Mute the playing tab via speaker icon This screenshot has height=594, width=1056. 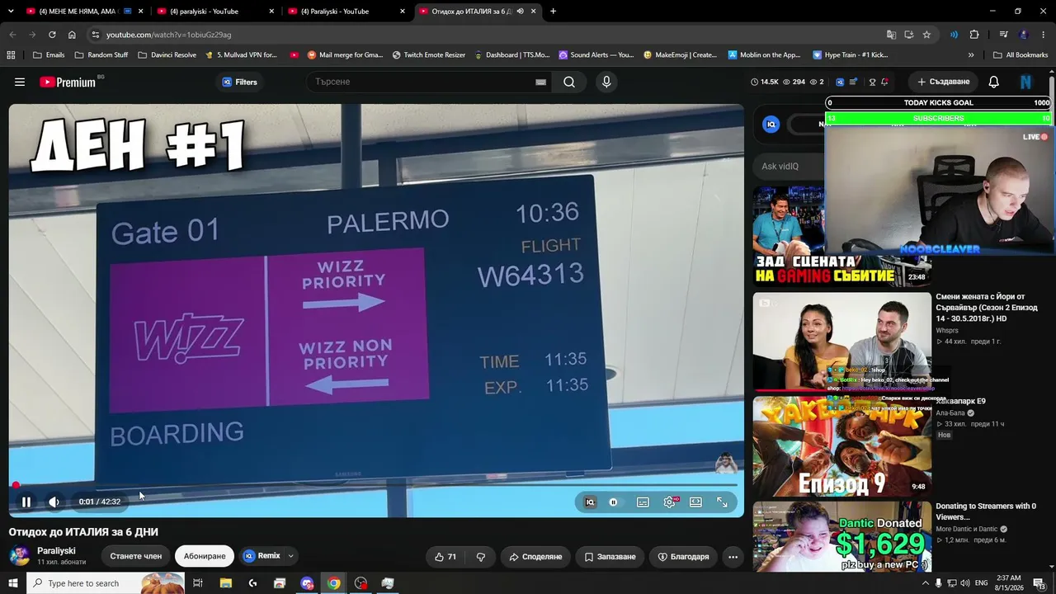(520, 12)
